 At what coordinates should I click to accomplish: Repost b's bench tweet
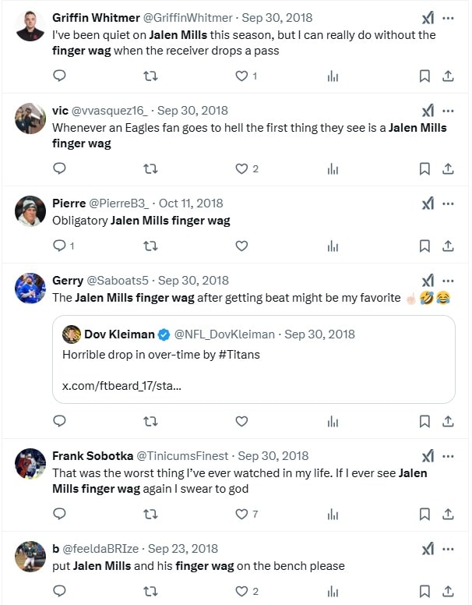pos(151,591)
